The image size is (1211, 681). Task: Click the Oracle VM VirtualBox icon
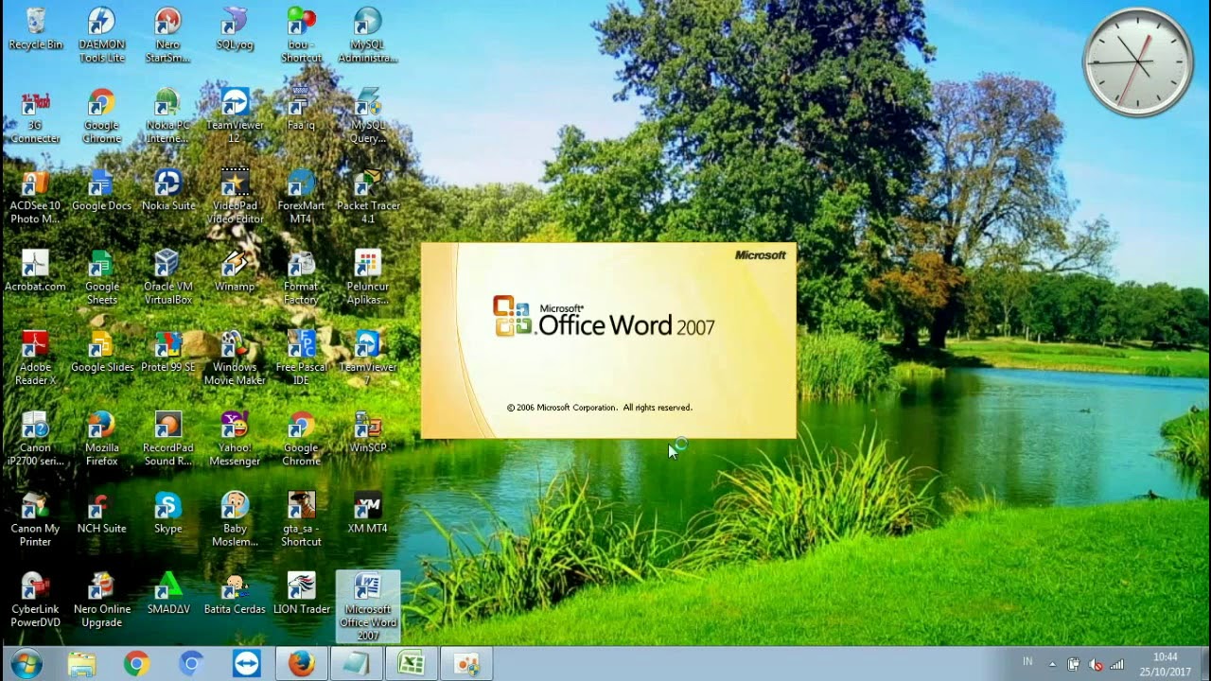167,278
